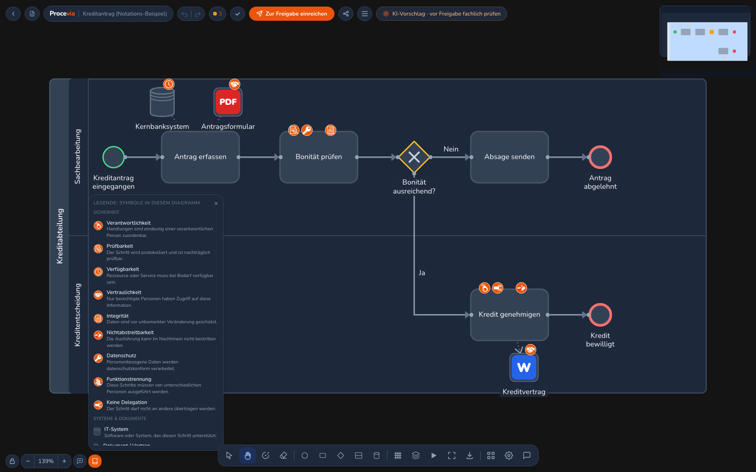
Task: Select the lasso/quick-connect tool
Action: point(266,455)
